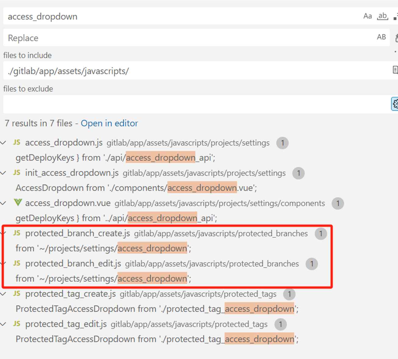Click JS icon of protected_tag_edit.js
The image size is (398, 359).
[17, 324]
